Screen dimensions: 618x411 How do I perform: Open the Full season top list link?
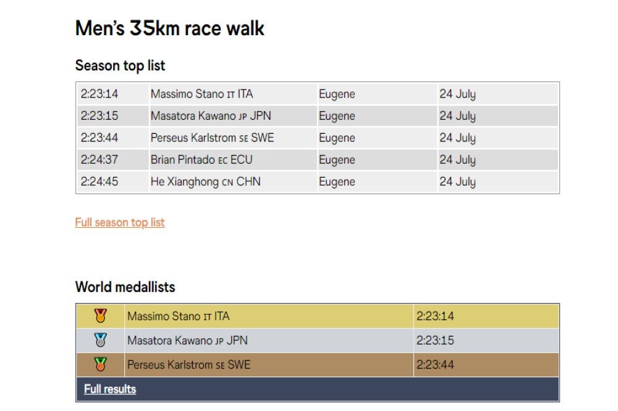(120, 222)
